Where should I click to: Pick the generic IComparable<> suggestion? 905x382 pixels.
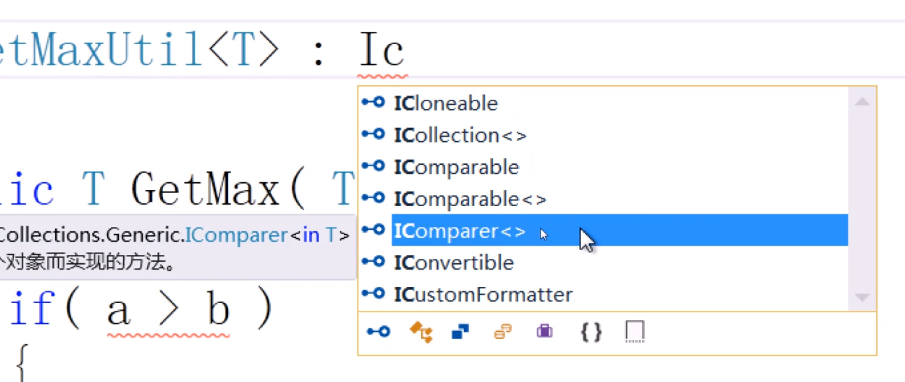470,199
